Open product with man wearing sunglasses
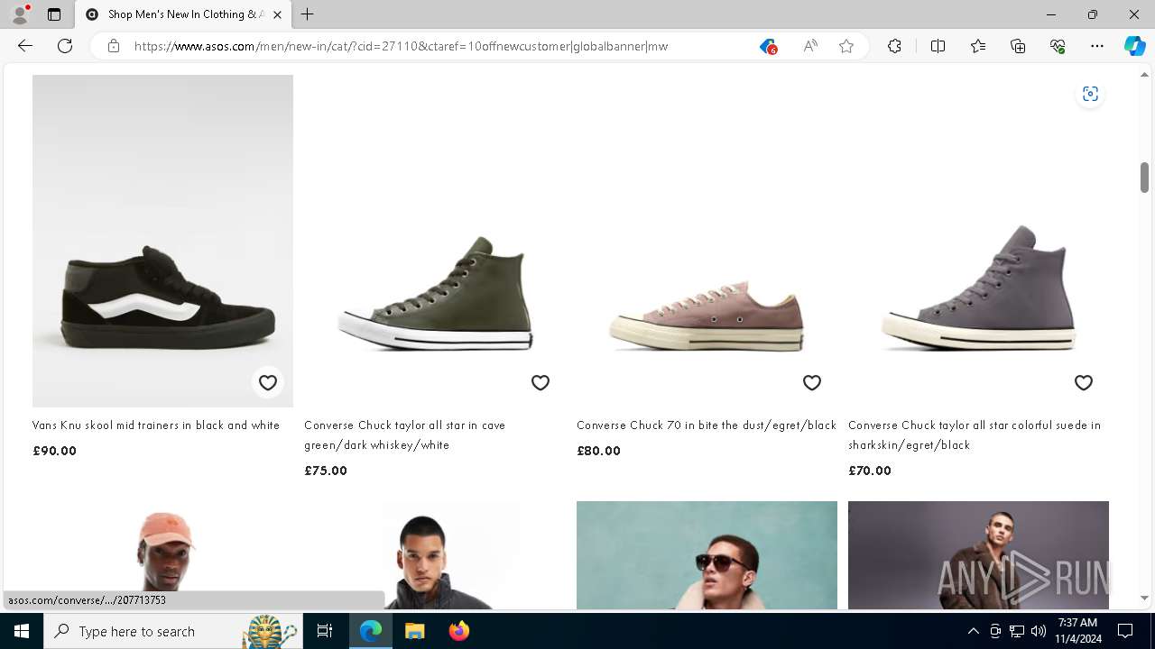Image resolution: width=1155 pixels, height=649 pixels. pyautogui.click(x=707, y=555)
